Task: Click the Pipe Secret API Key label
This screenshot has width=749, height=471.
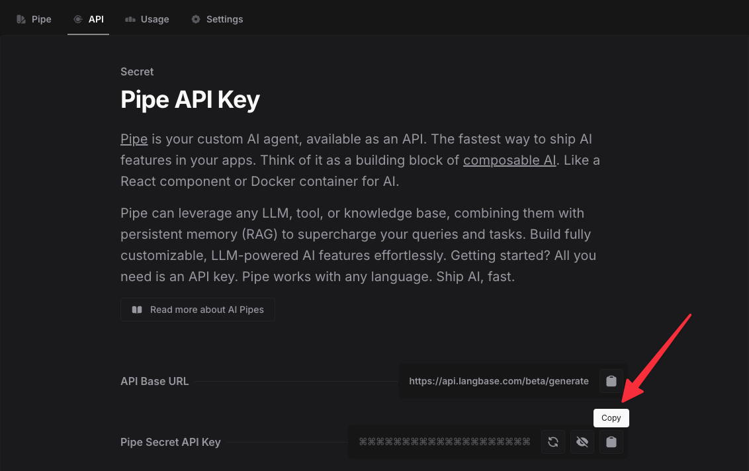Action: [x=171, y=443]
